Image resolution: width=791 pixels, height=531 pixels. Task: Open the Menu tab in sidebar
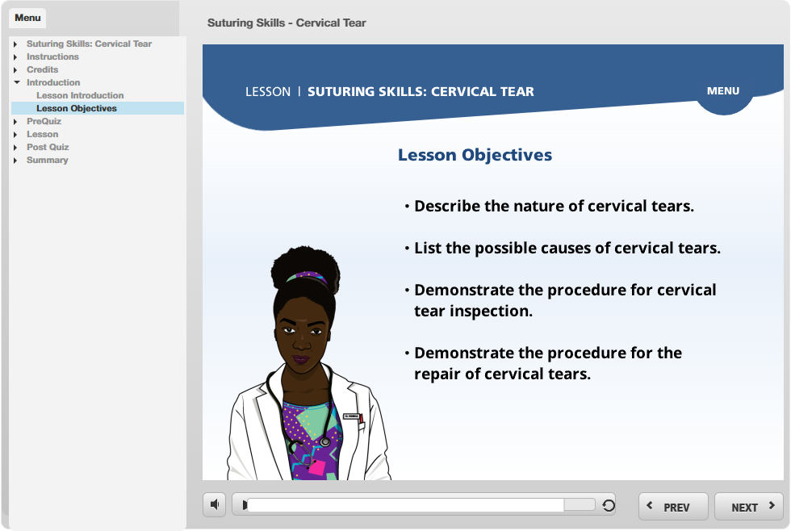27,18
